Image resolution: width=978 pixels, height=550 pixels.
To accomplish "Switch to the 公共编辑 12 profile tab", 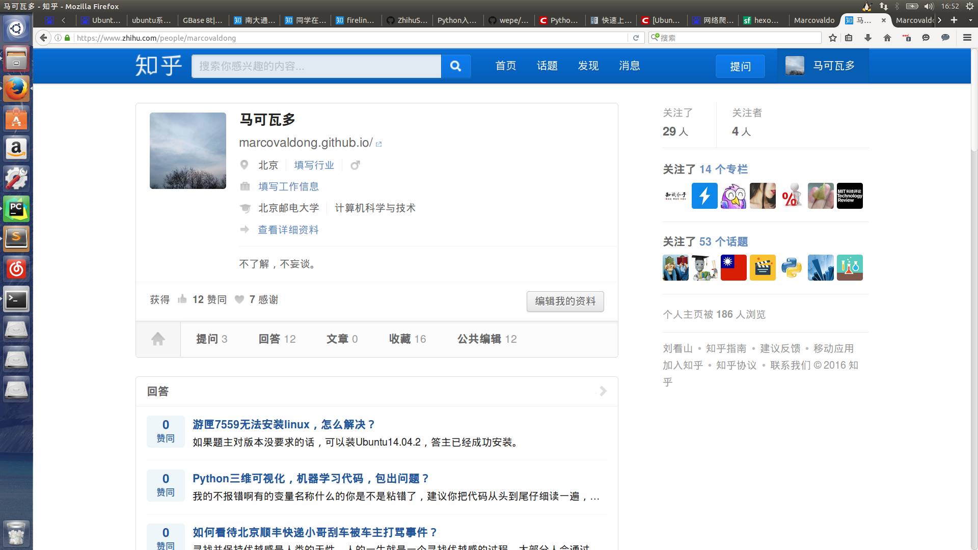I will click(487, 339).
